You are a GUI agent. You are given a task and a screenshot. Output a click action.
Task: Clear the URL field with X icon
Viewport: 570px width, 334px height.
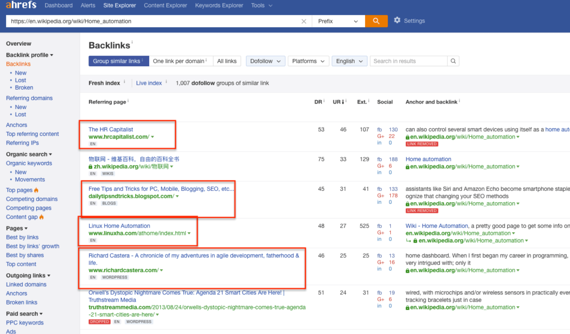(x=304, y=22)
